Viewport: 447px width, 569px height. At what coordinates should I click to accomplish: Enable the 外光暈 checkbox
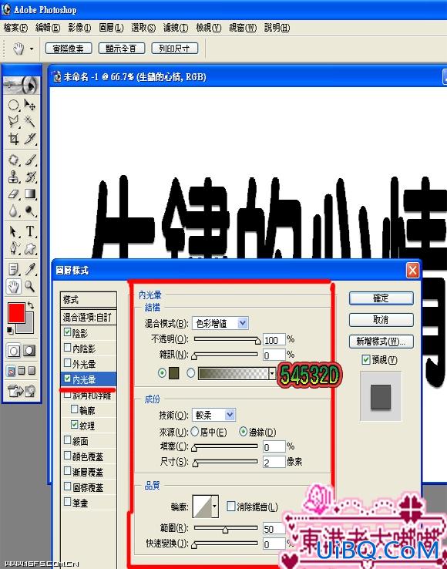tap(68, 363)
